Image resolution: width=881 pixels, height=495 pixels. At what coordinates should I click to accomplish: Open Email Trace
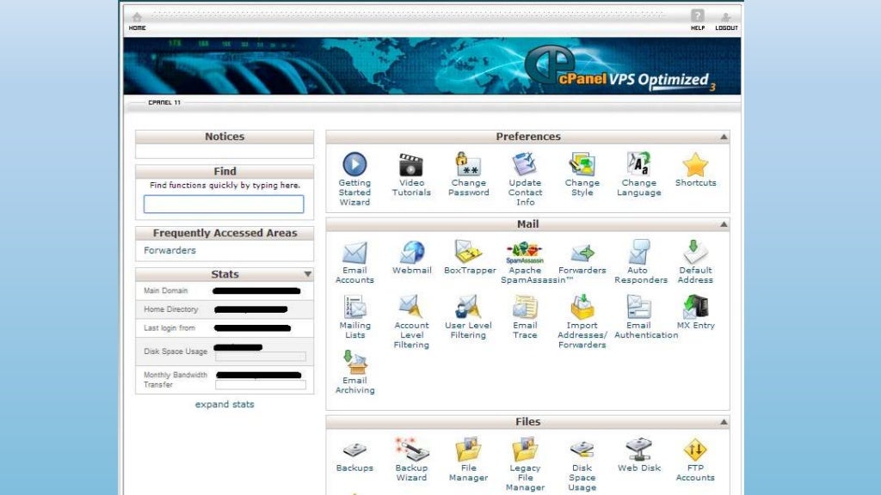pyautogui.click(x=525, y=316)
